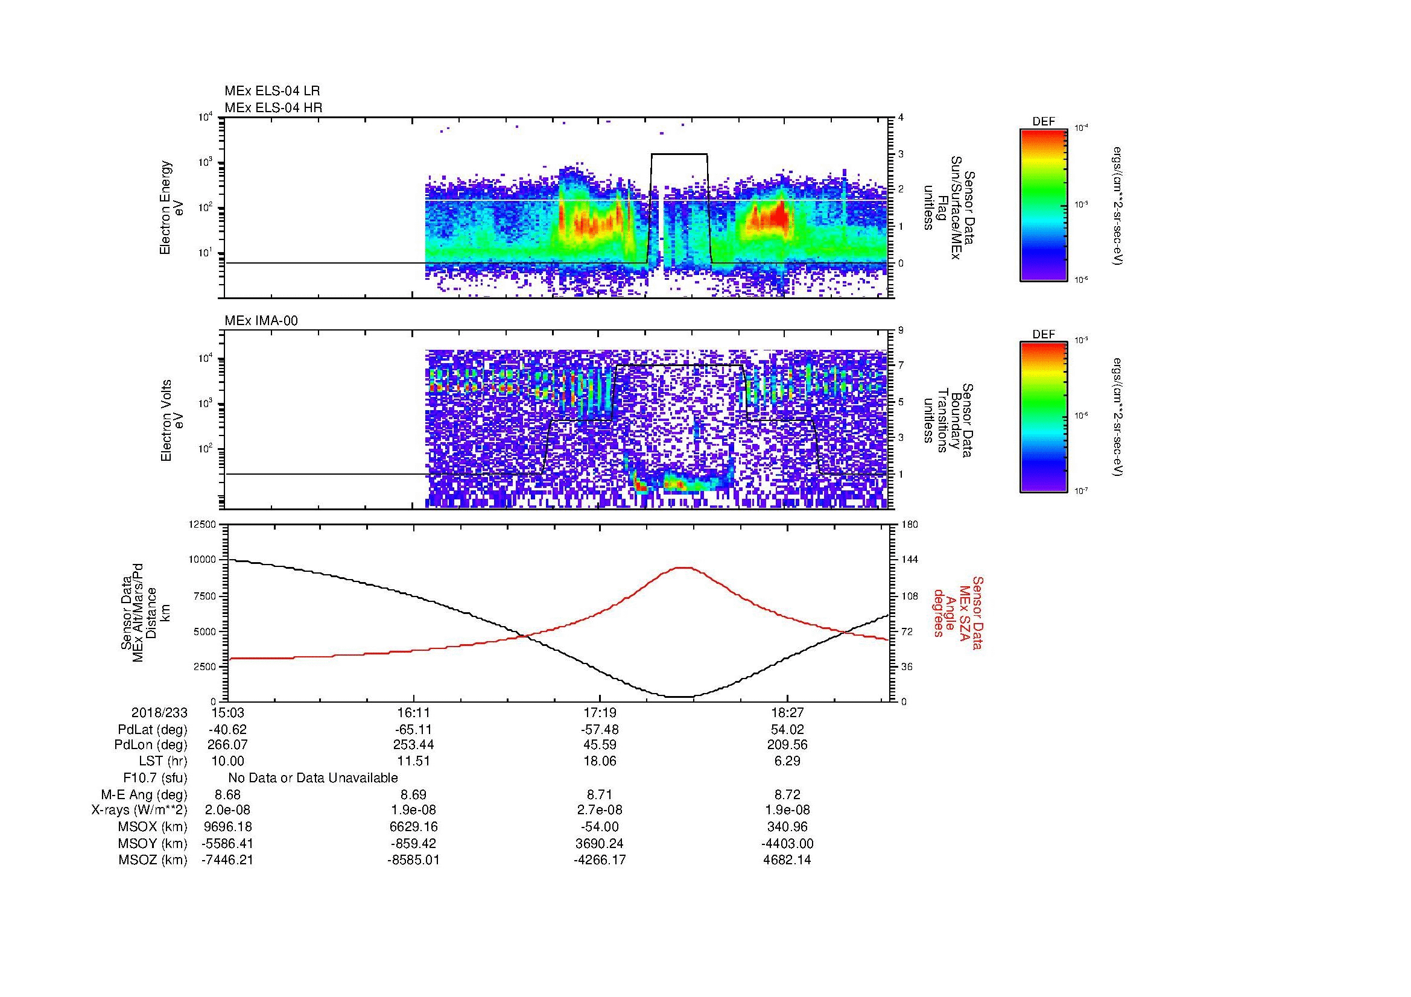Click the 'PdLat (deg)' row label
Screen dimensions: 1411x997
tap(153, 730)
